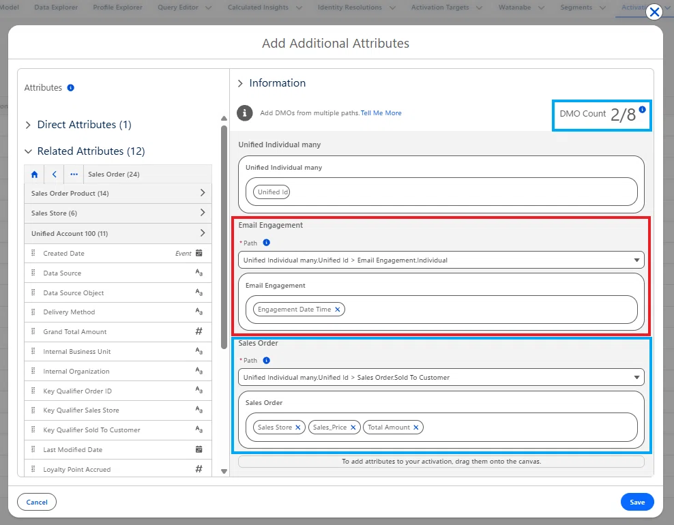Save the additional attributes
674x525 pixels.
[x=637, y=502]
